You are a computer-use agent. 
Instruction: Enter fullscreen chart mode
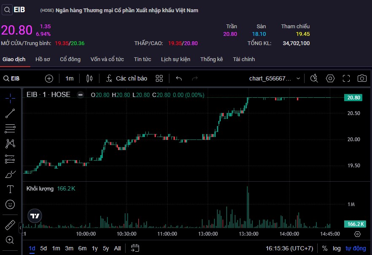tap(346, 78)
